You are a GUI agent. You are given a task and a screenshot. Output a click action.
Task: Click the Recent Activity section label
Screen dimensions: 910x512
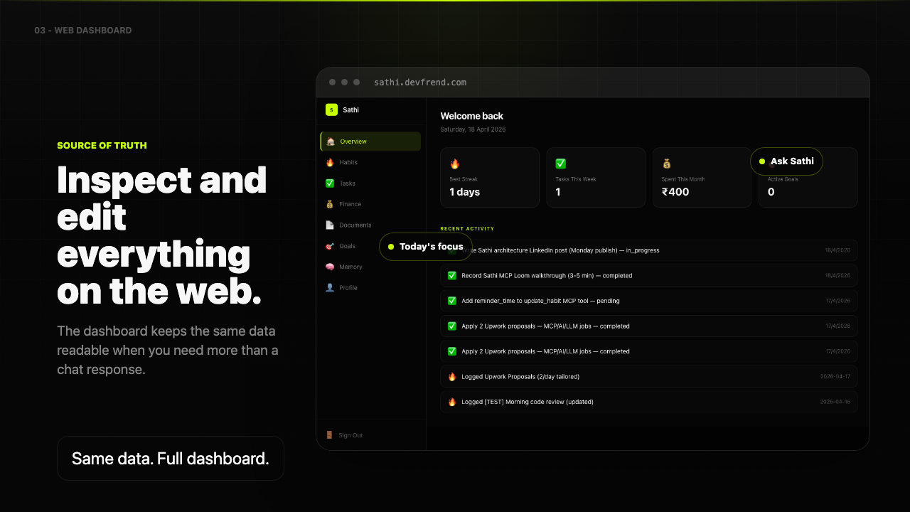(468, 229)
